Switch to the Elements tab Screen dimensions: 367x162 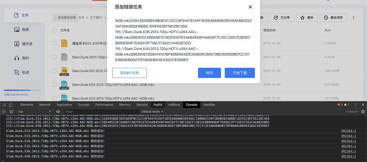click(x=27, y=105)
